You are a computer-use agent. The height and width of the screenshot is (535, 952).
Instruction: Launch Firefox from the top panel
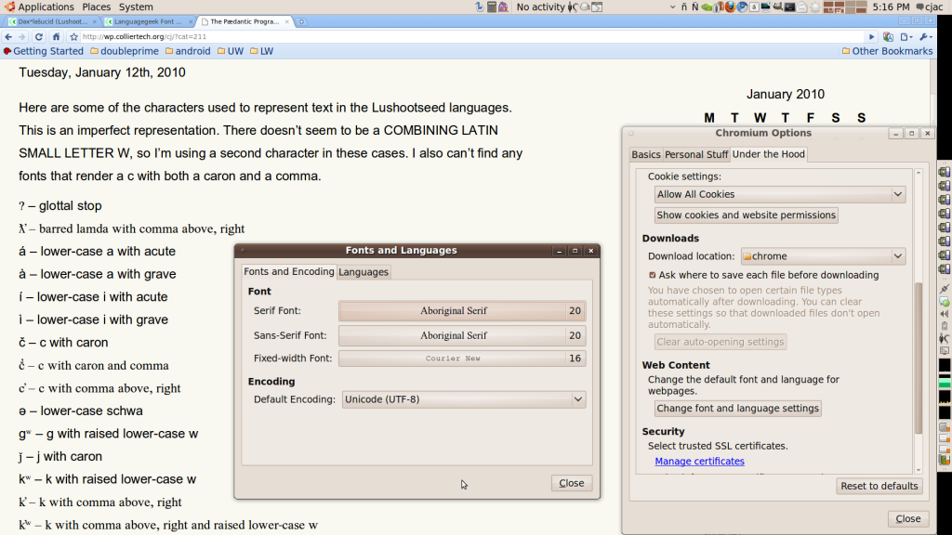point(730,7)
